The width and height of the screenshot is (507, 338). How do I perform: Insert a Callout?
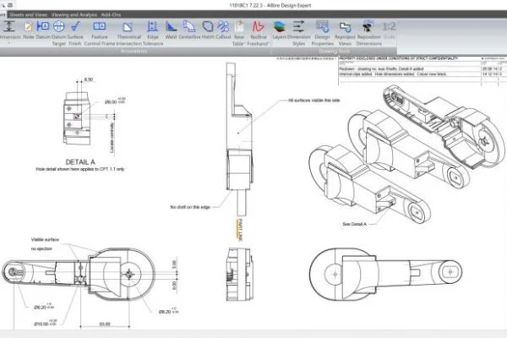[x=223, y=30]
